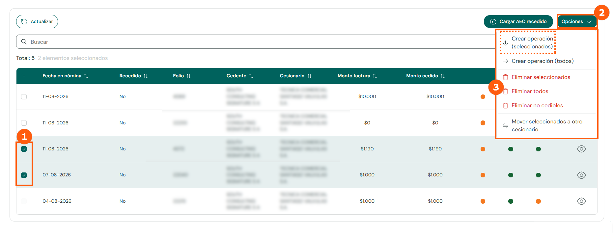This screenshot has width=613, height=233.
Task: Sort by Cedente column arrows
Action: (251, 76)
